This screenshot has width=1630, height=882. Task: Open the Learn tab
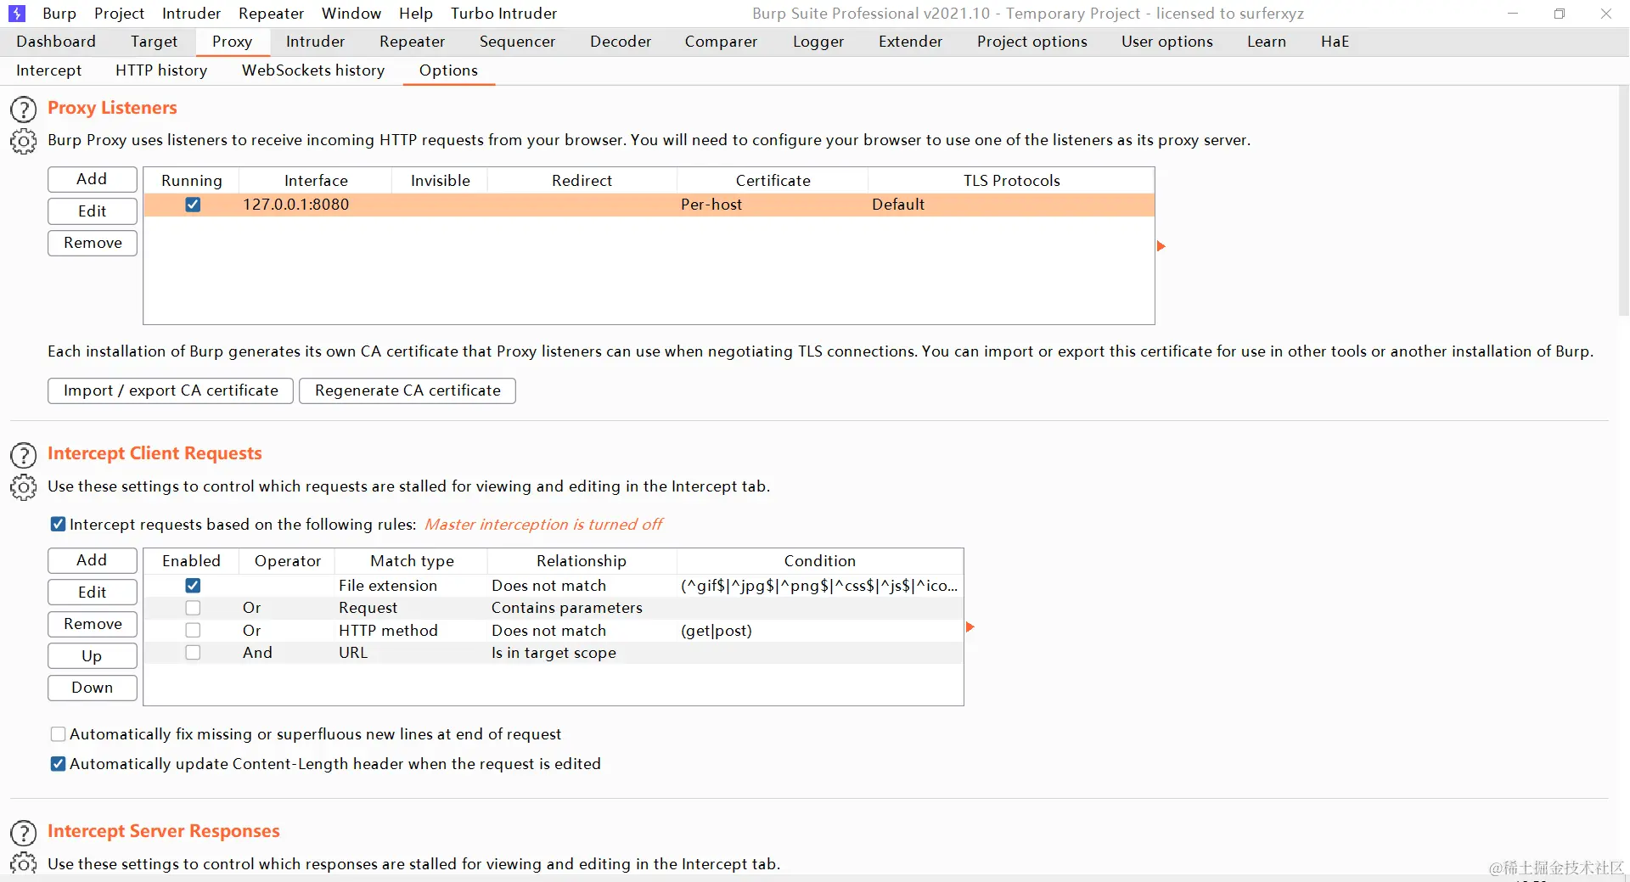[x=1266, y=42]
